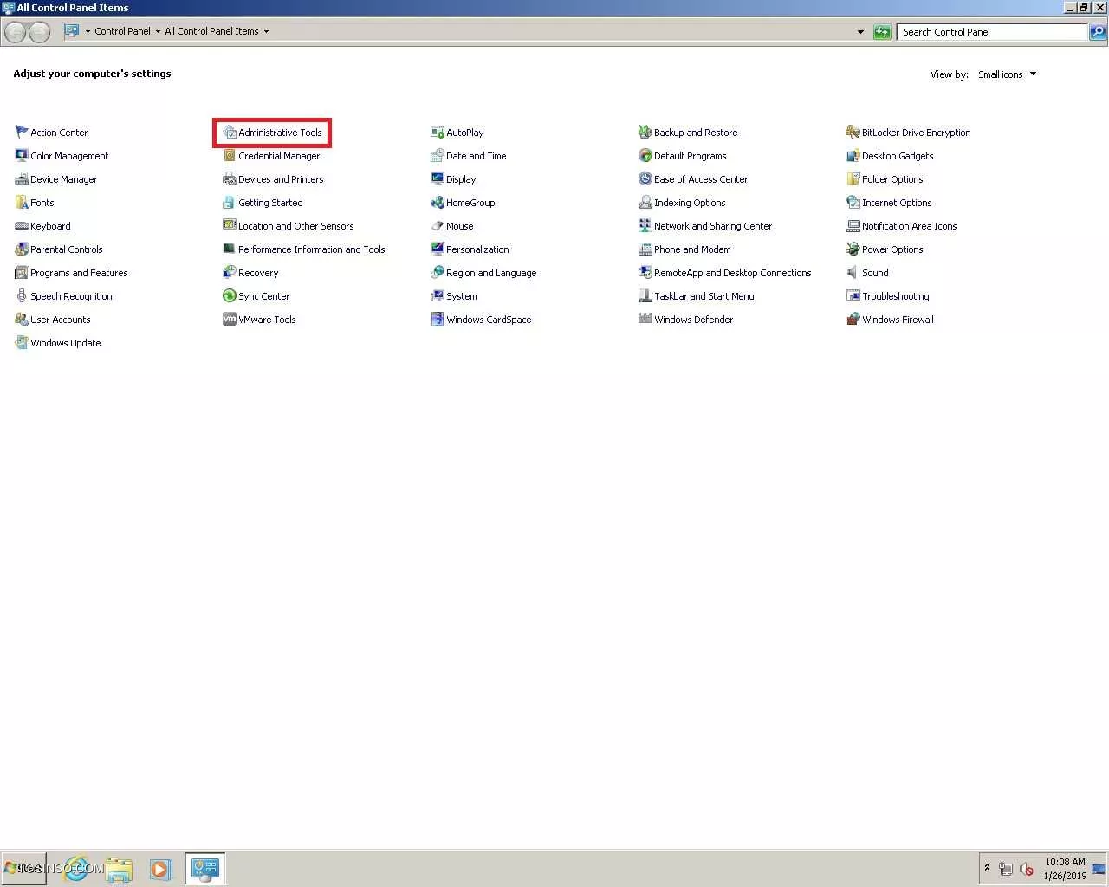1109x887 pixels.
Task: Click the Sync Center link
Action: point(264,296)
